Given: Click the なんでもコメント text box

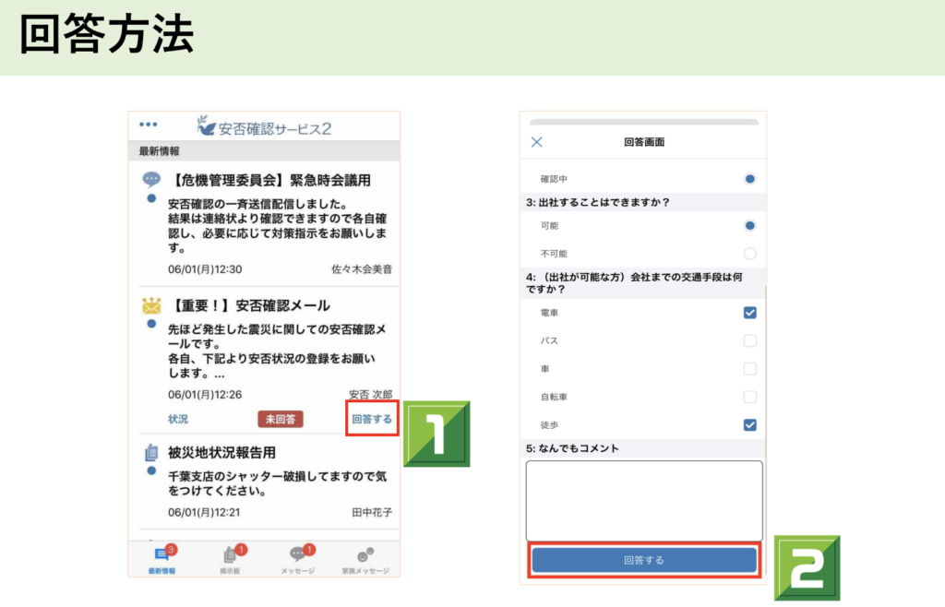Looking at the screenshot, I should [643, 501].
